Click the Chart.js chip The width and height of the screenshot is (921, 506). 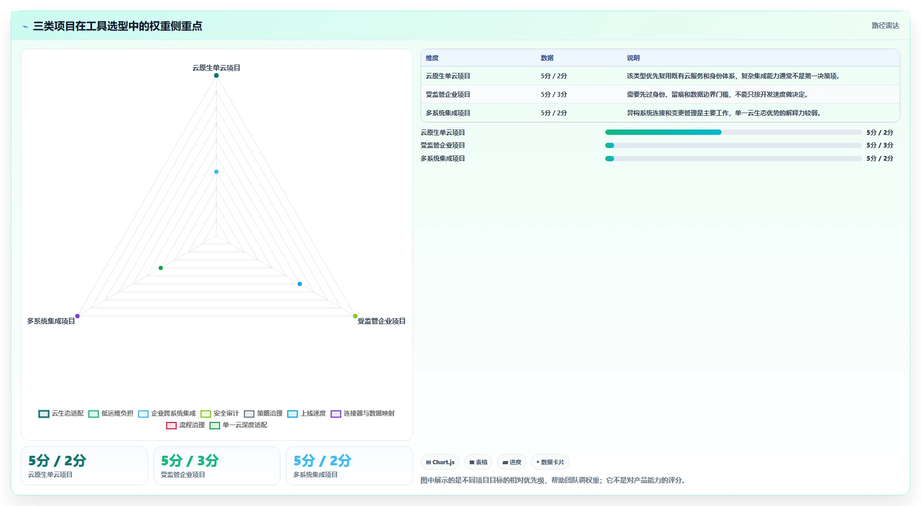[440, 462]
